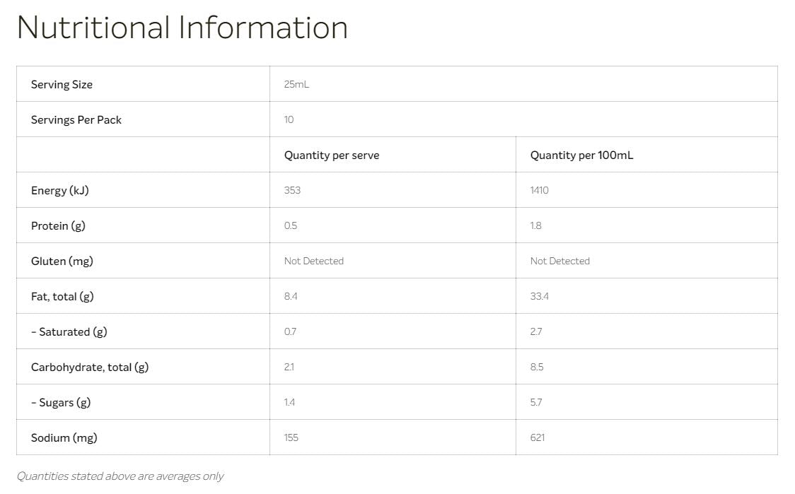Select the Protein (g) row label

(58, 225)
